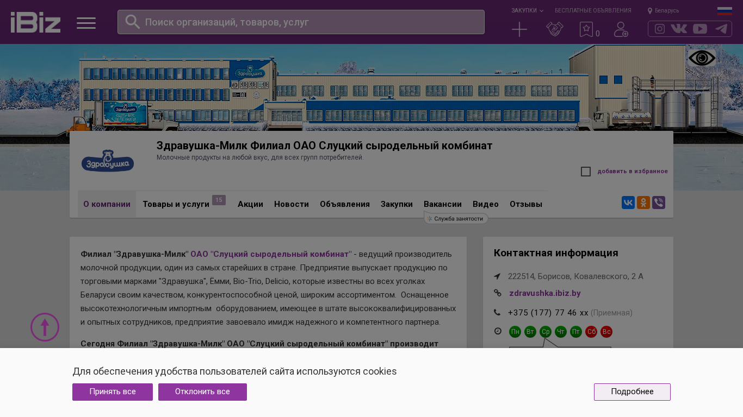Check the 'добавить в избранное' checkbox
The width and height of the screenshot is (743, 417).
(586, 172)
